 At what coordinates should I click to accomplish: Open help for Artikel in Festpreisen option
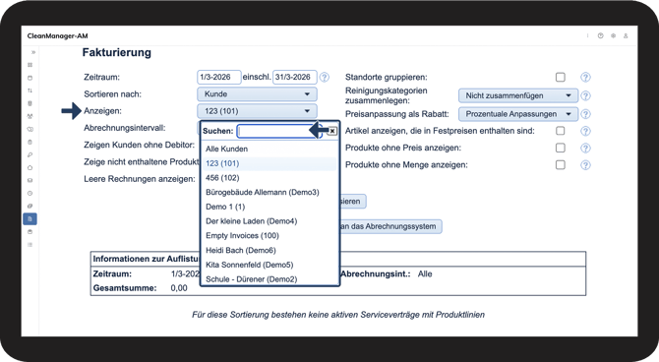tap(585, 131)
